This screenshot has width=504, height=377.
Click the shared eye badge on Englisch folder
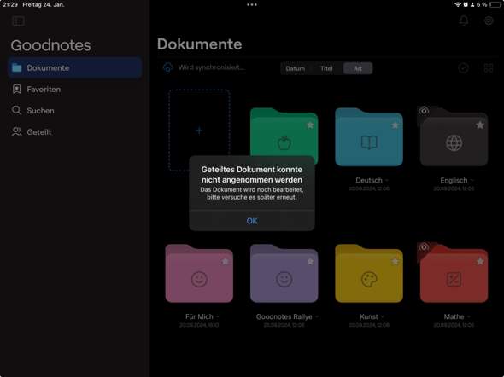tap(424, 111)
